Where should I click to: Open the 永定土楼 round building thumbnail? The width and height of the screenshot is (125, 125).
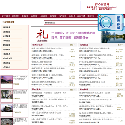click(7, 122)
